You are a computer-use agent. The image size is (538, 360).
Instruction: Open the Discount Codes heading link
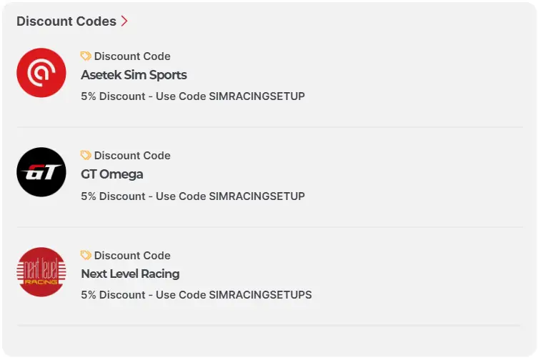[66, 21]
